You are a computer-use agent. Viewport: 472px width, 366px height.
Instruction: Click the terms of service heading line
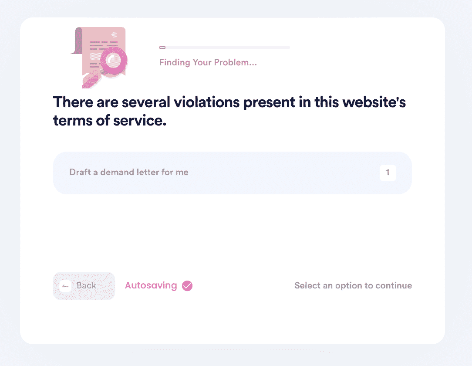[x=110, y=121]
